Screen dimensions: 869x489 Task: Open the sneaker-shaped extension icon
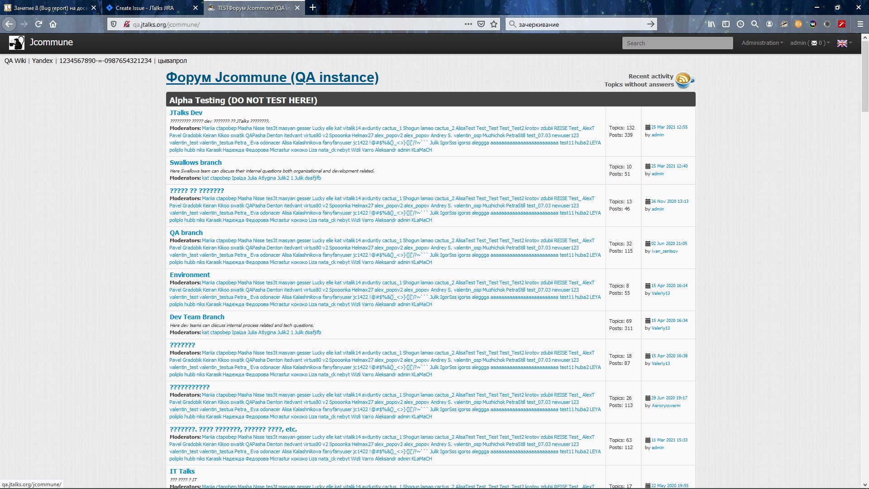point(784,24)
